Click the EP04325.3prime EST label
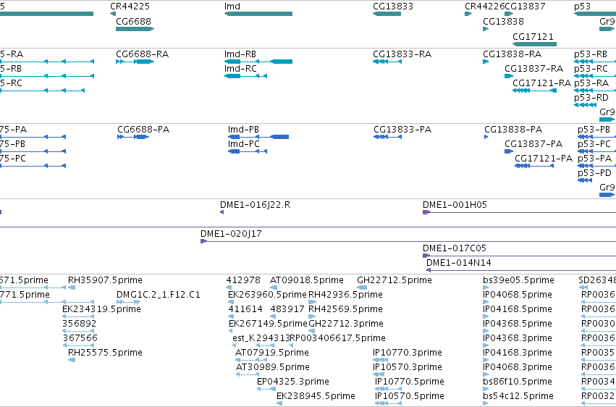616x407 pixels. coord(293,382)
